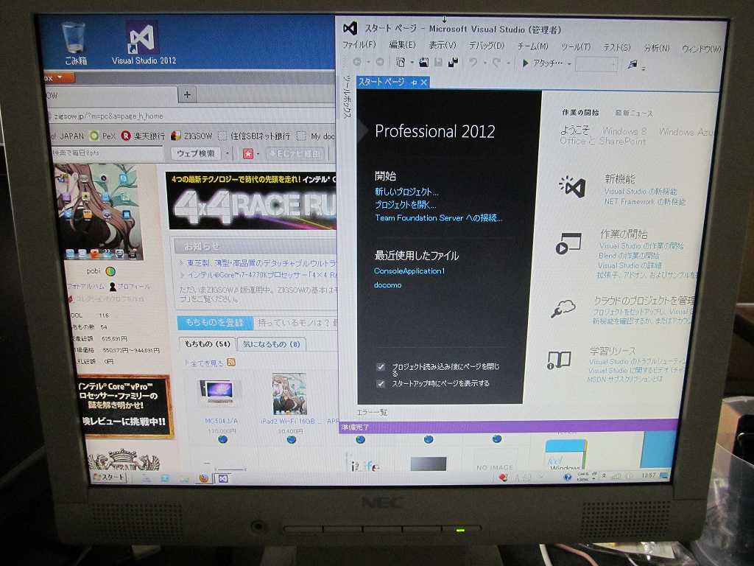This screenshot has width=754, height=566.
Task: Click the Navigate Forward toolbar button
Action: [x=380, y=62]
